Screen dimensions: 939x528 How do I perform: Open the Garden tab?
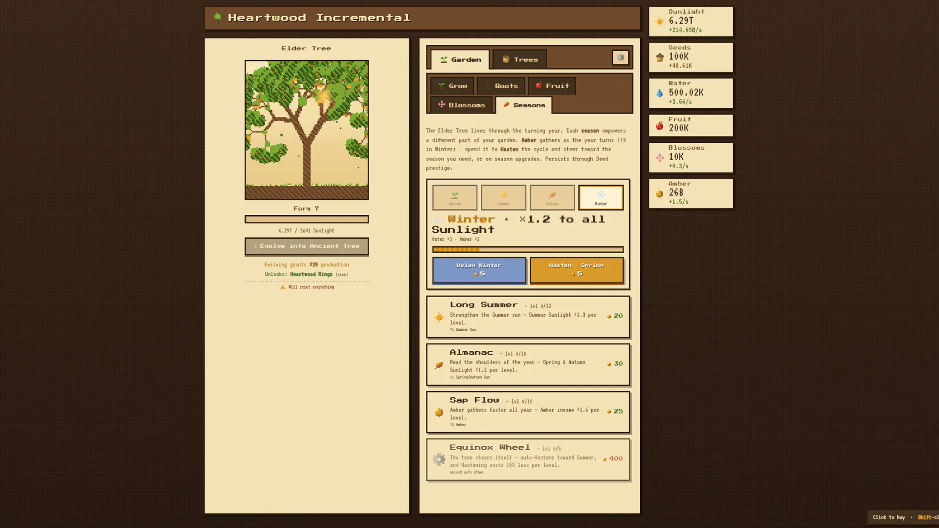(x=460, y=60)
